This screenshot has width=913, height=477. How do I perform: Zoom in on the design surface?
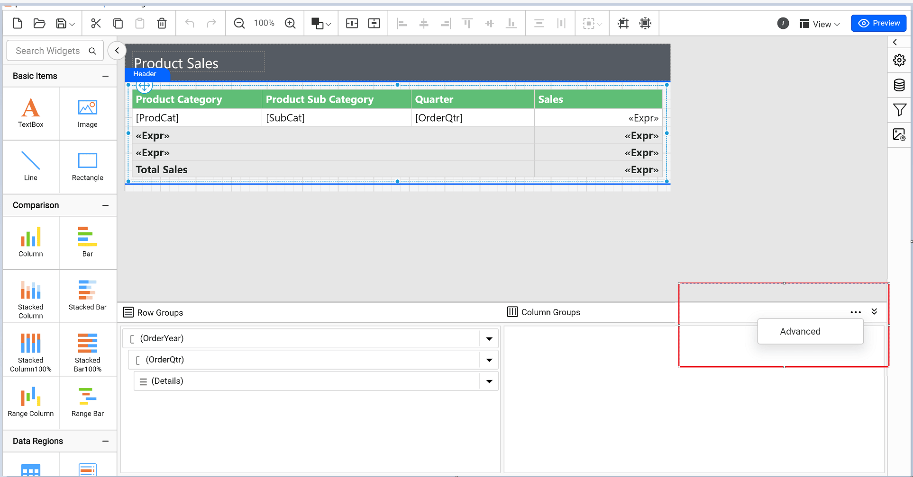290,23
